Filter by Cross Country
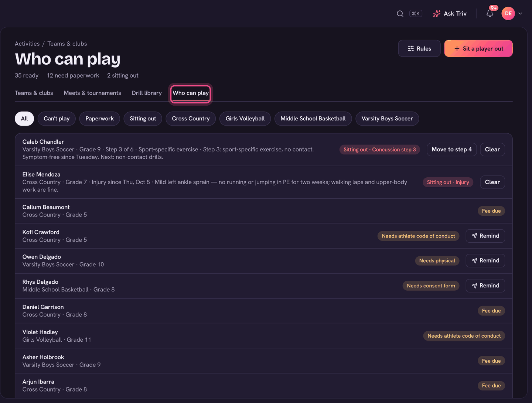This screenshot has height=403, width=532. tap(191, 119)
